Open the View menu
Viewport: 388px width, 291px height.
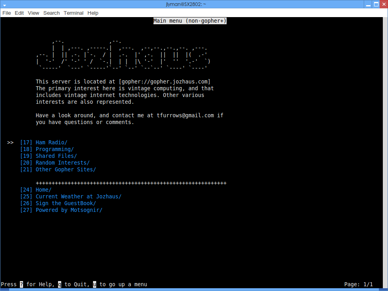coord(33,13)
